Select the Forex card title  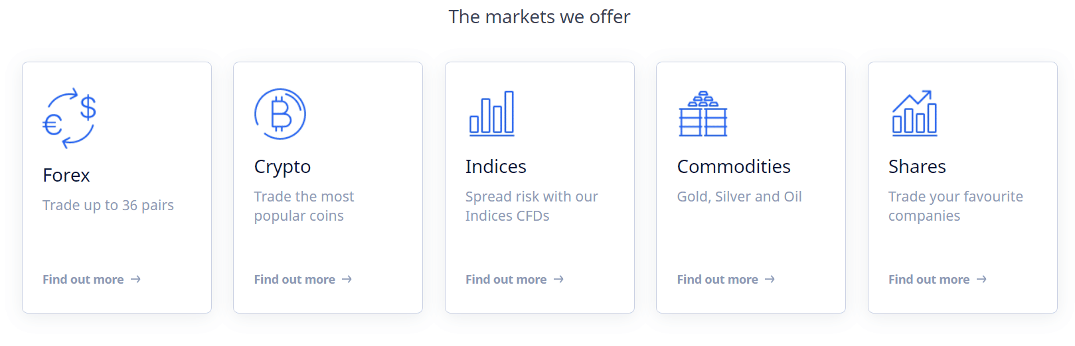pyautogui.click(x=66, y=175)
